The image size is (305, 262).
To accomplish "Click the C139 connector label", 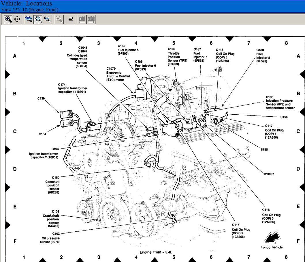I will [41, 99].
